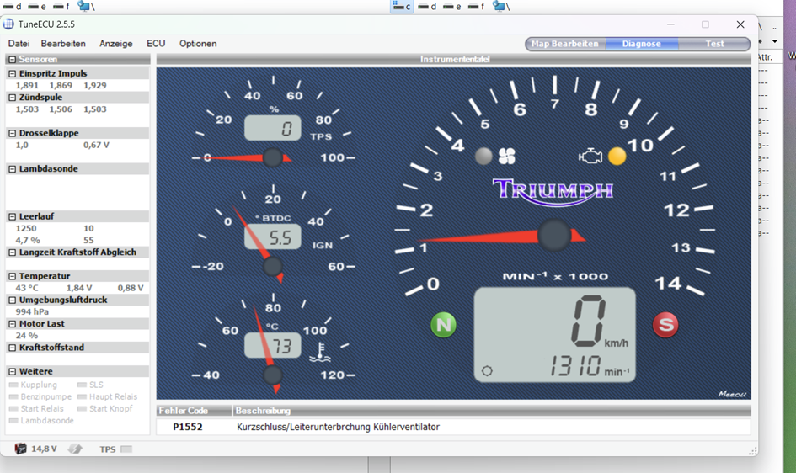Click the connection plug icon in status bar
The width and height of the screenshot is (796, 473).
pos(75,449)
